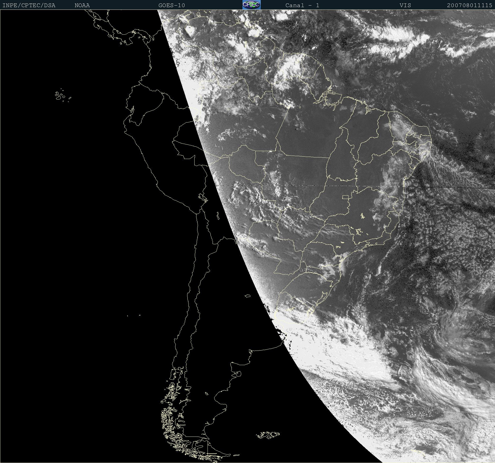Select the 200708011115 timestamp
The width and height of the screenshot is (495, 463).
coord(470,5)
